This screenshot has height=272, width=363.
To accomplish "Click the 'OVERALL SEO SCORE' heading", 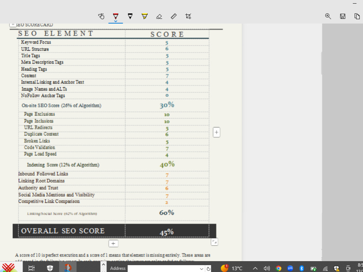I will pos(63,231).
